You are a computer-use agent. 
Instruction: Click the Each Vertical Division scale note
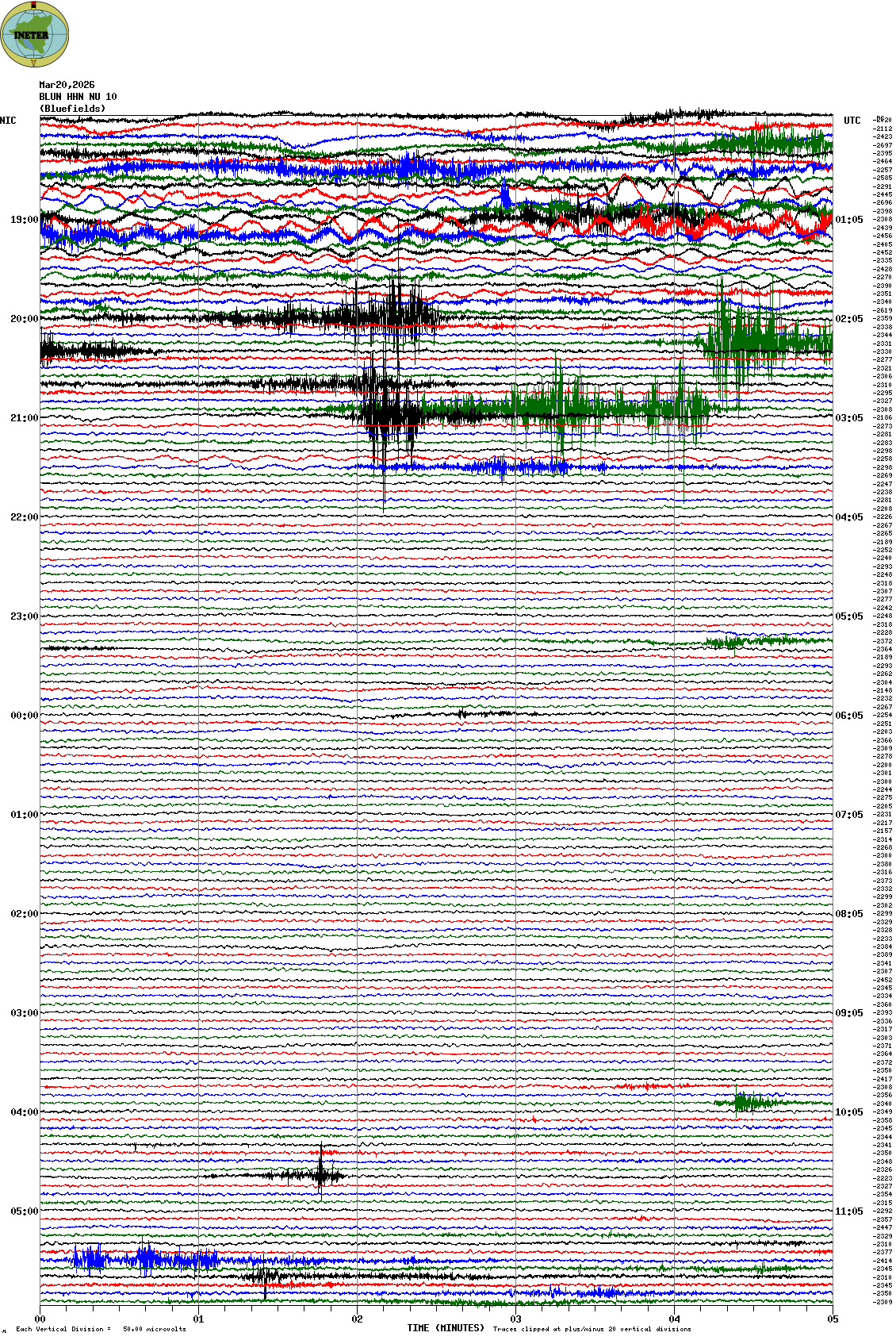pos(101,1329)
